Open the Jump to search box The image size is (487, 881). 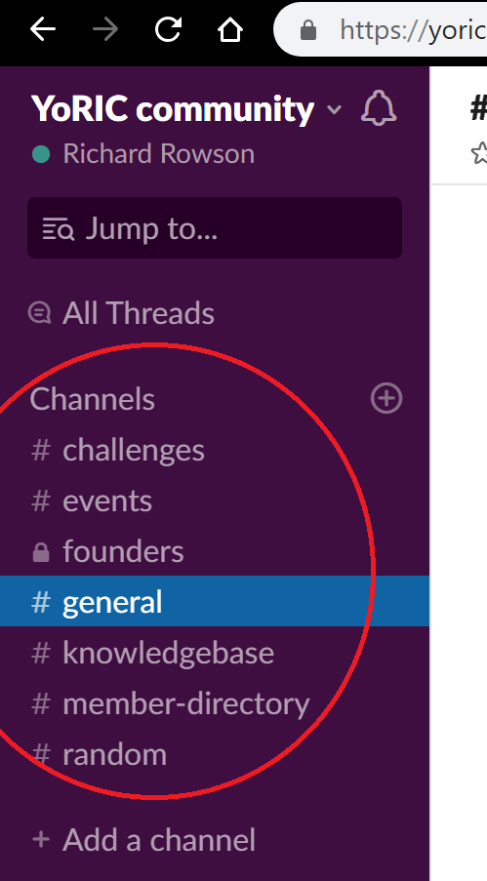[215, 228]
